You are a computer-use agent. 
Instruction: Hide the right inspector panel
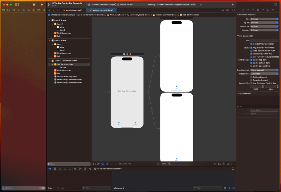[x=275, y=5]
